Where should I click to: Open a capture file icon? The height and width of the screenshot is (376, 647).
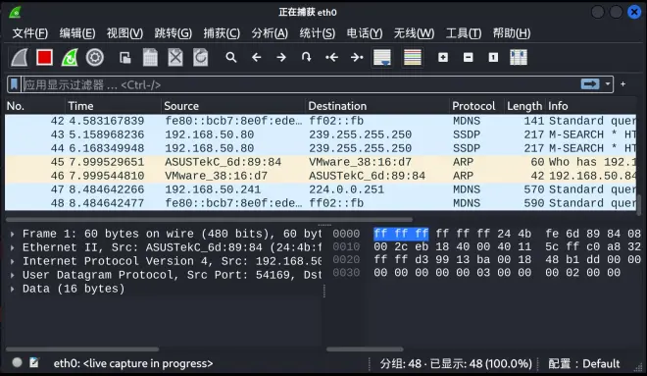[x=125, y=58]
